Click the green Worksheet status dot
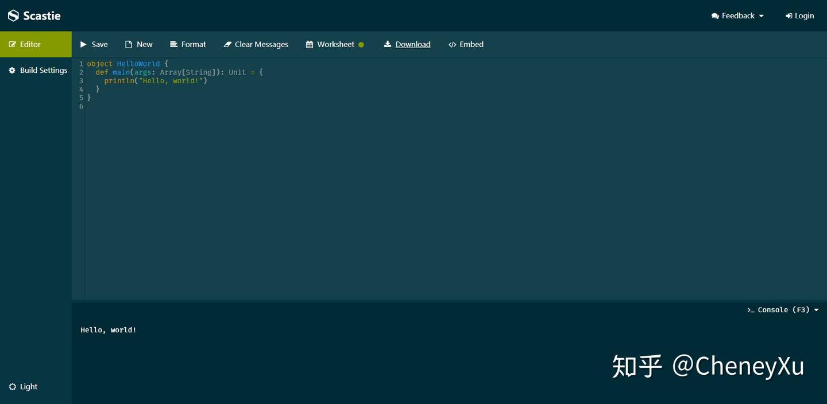 (362, 44)
